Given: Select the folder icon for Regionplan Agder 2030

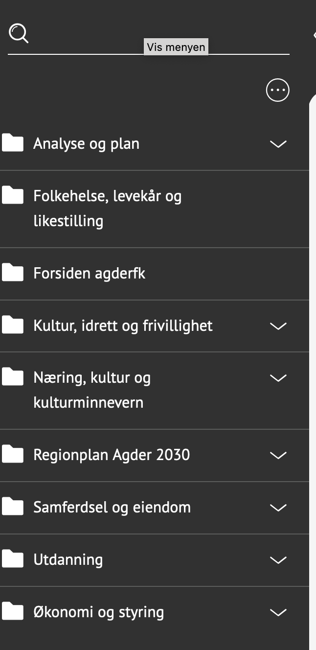Looking at the screenshot, I should coord(12,454).
